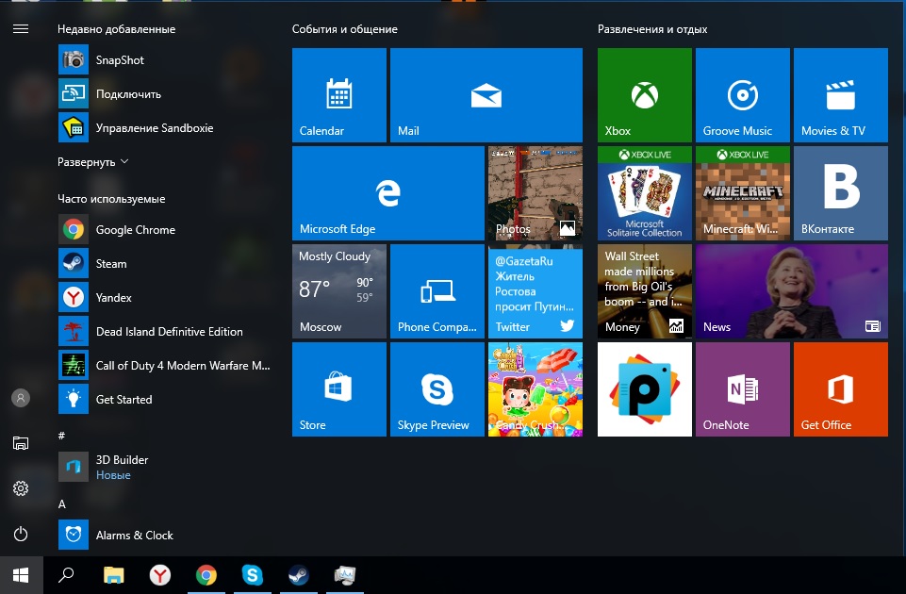Screen dimensions: 906x594
Task: Open the Minecraft tile
Action: [743, 193]
